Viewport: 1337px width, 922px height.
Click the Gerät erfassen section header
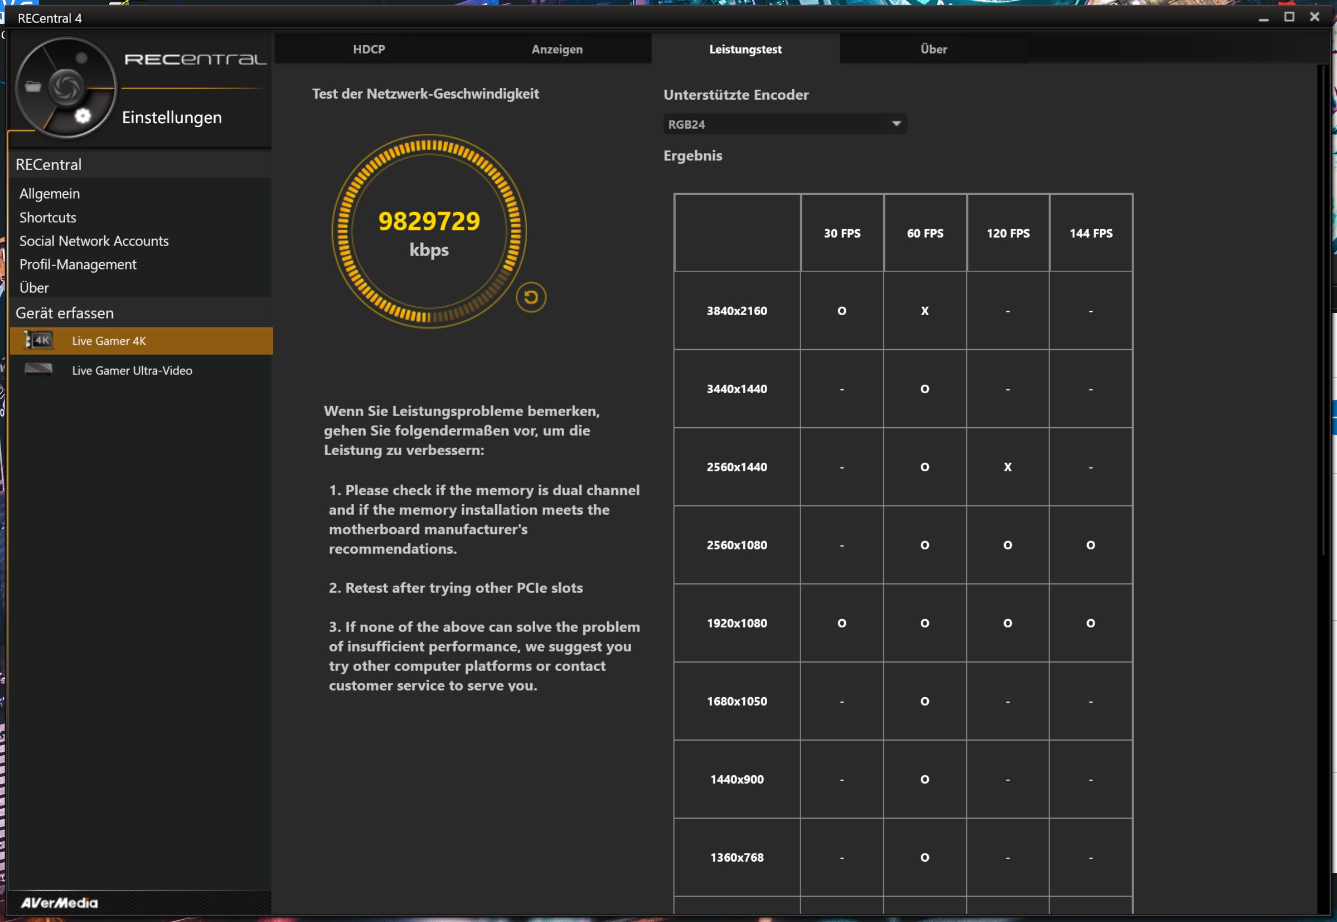click(x=141, y=313)
